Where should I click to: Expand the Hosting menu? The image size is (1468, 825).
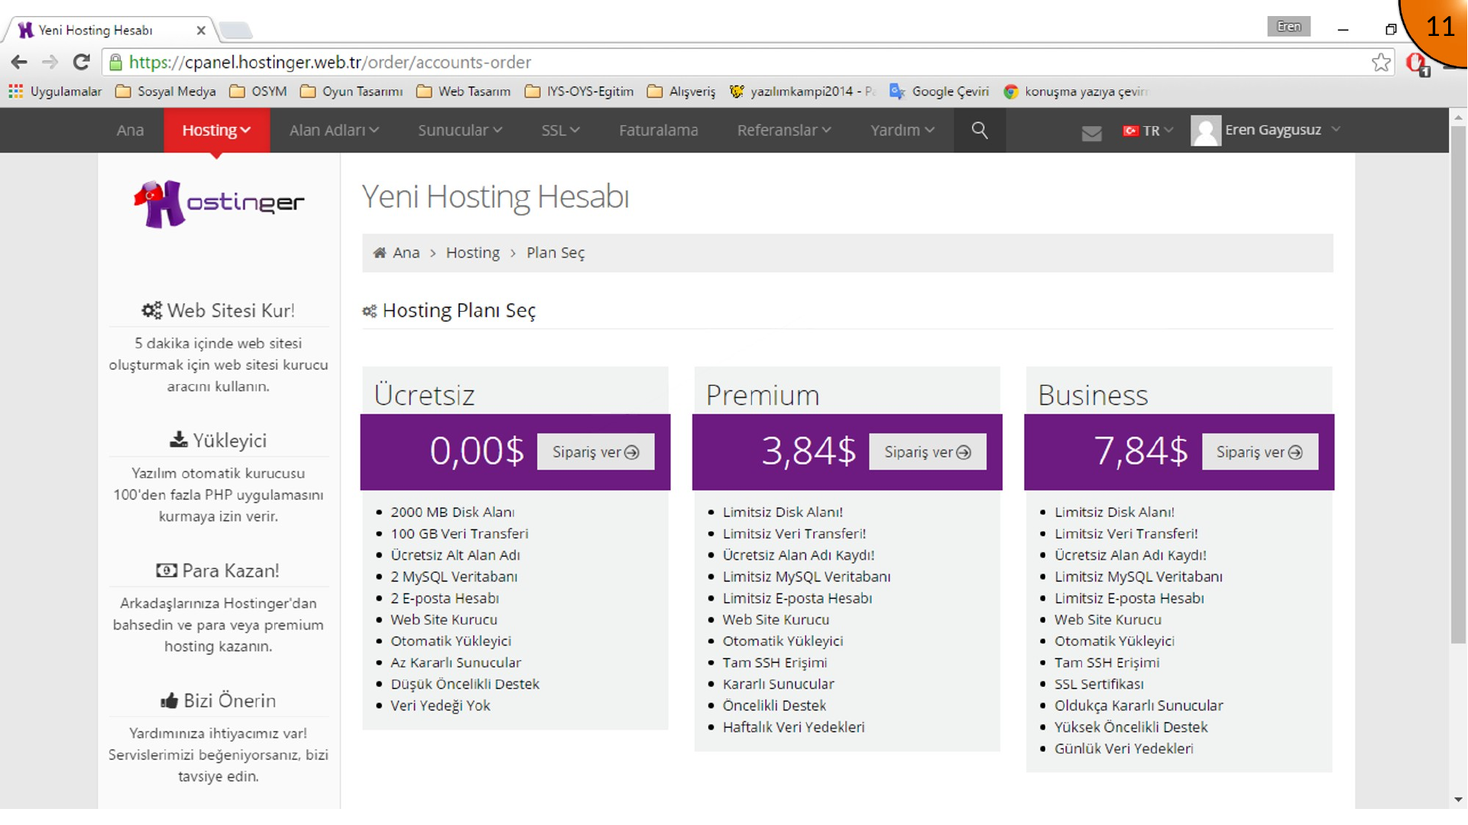(216, 131)
